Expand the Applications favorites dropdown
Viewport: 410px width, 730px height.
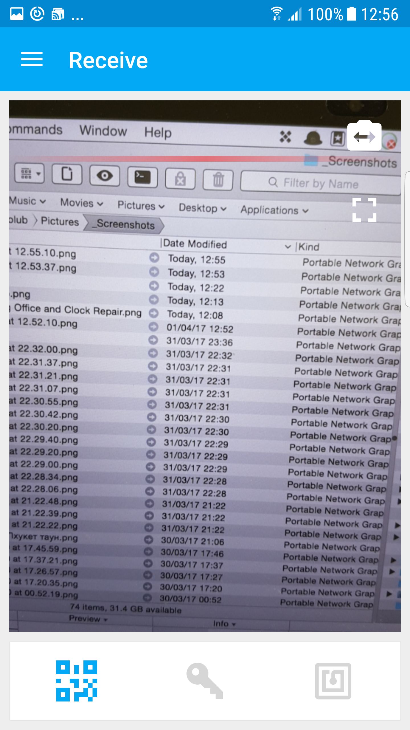coord(274,210)
